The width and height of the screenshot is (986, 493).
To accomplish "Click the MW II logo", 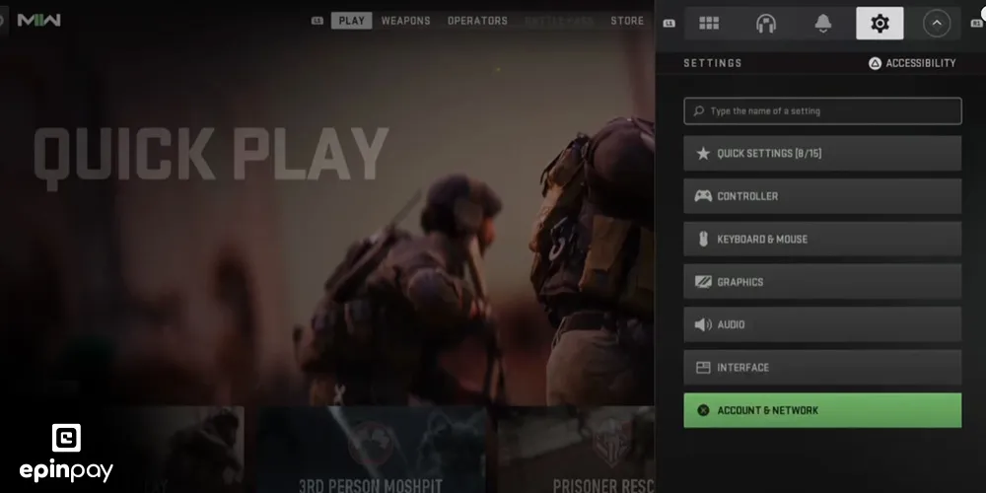I will [x=39, y=20].
